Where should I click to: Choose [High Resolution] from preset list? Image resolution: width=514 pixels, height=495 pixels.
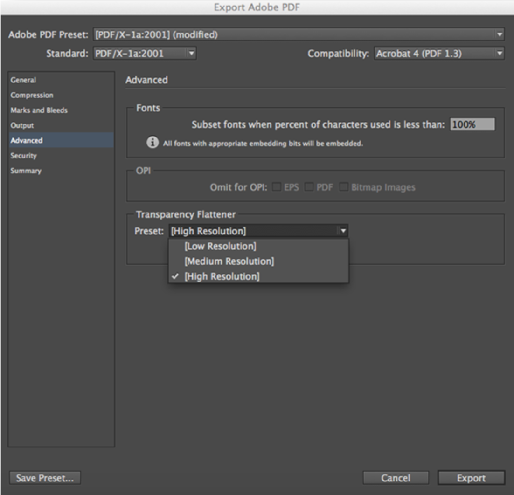click(x=258, y=276)
